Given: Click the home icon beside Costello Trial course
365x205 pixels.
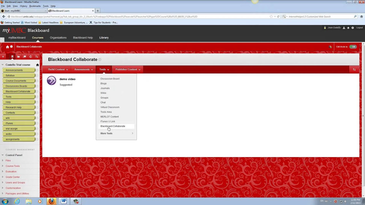Looking at the screenshot, I should coord(37,65).
